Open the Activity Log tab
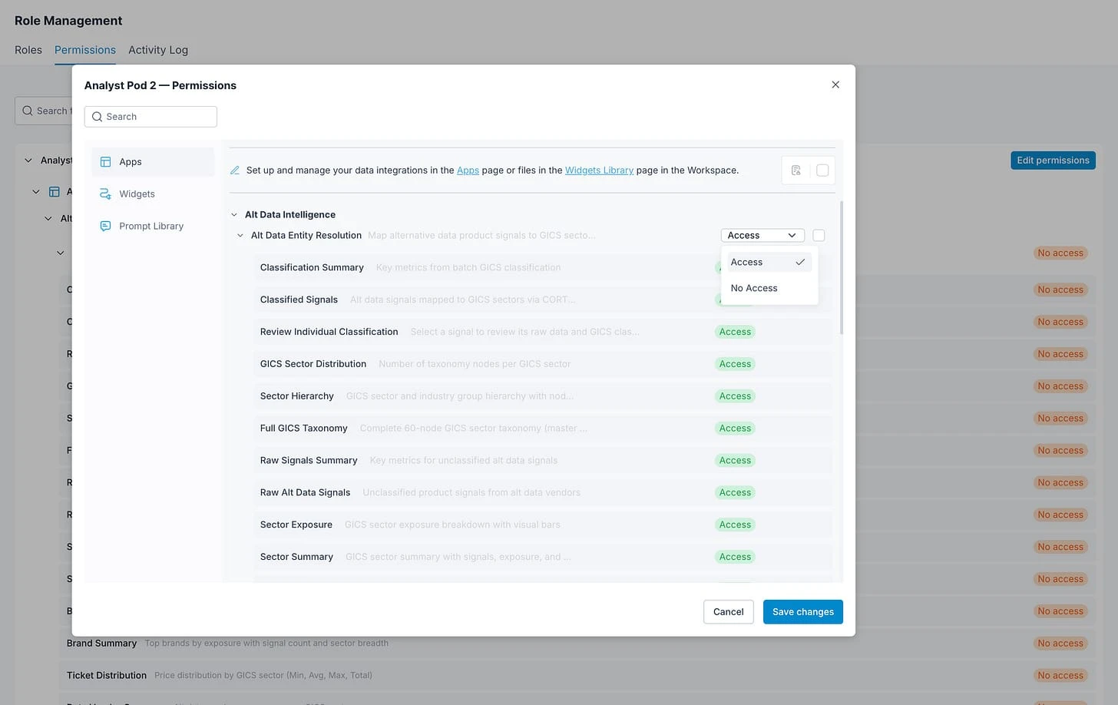The image size is (1118, 705). (157, 49)
